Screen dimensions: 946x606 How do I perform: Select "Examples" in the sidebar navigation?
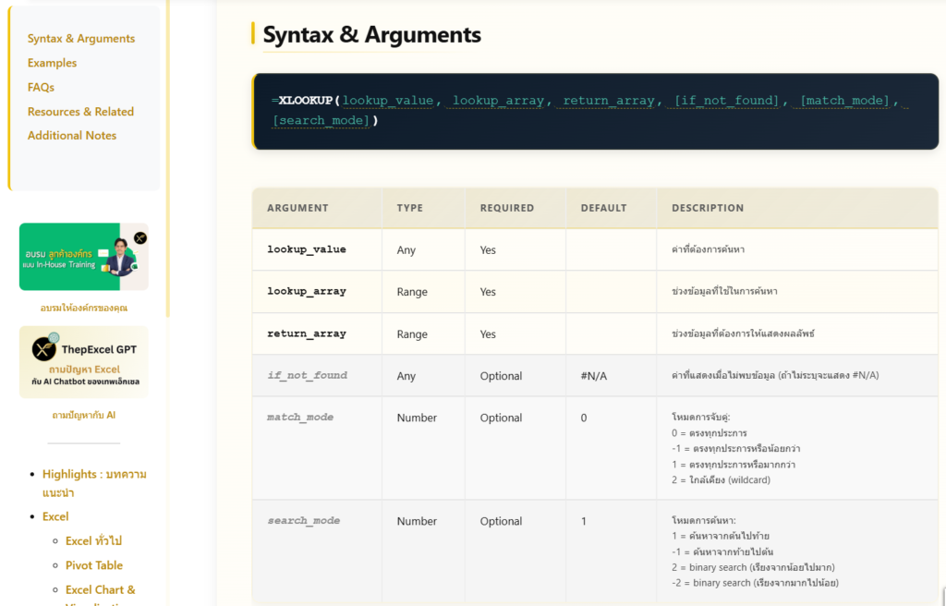tap(52, 62)
